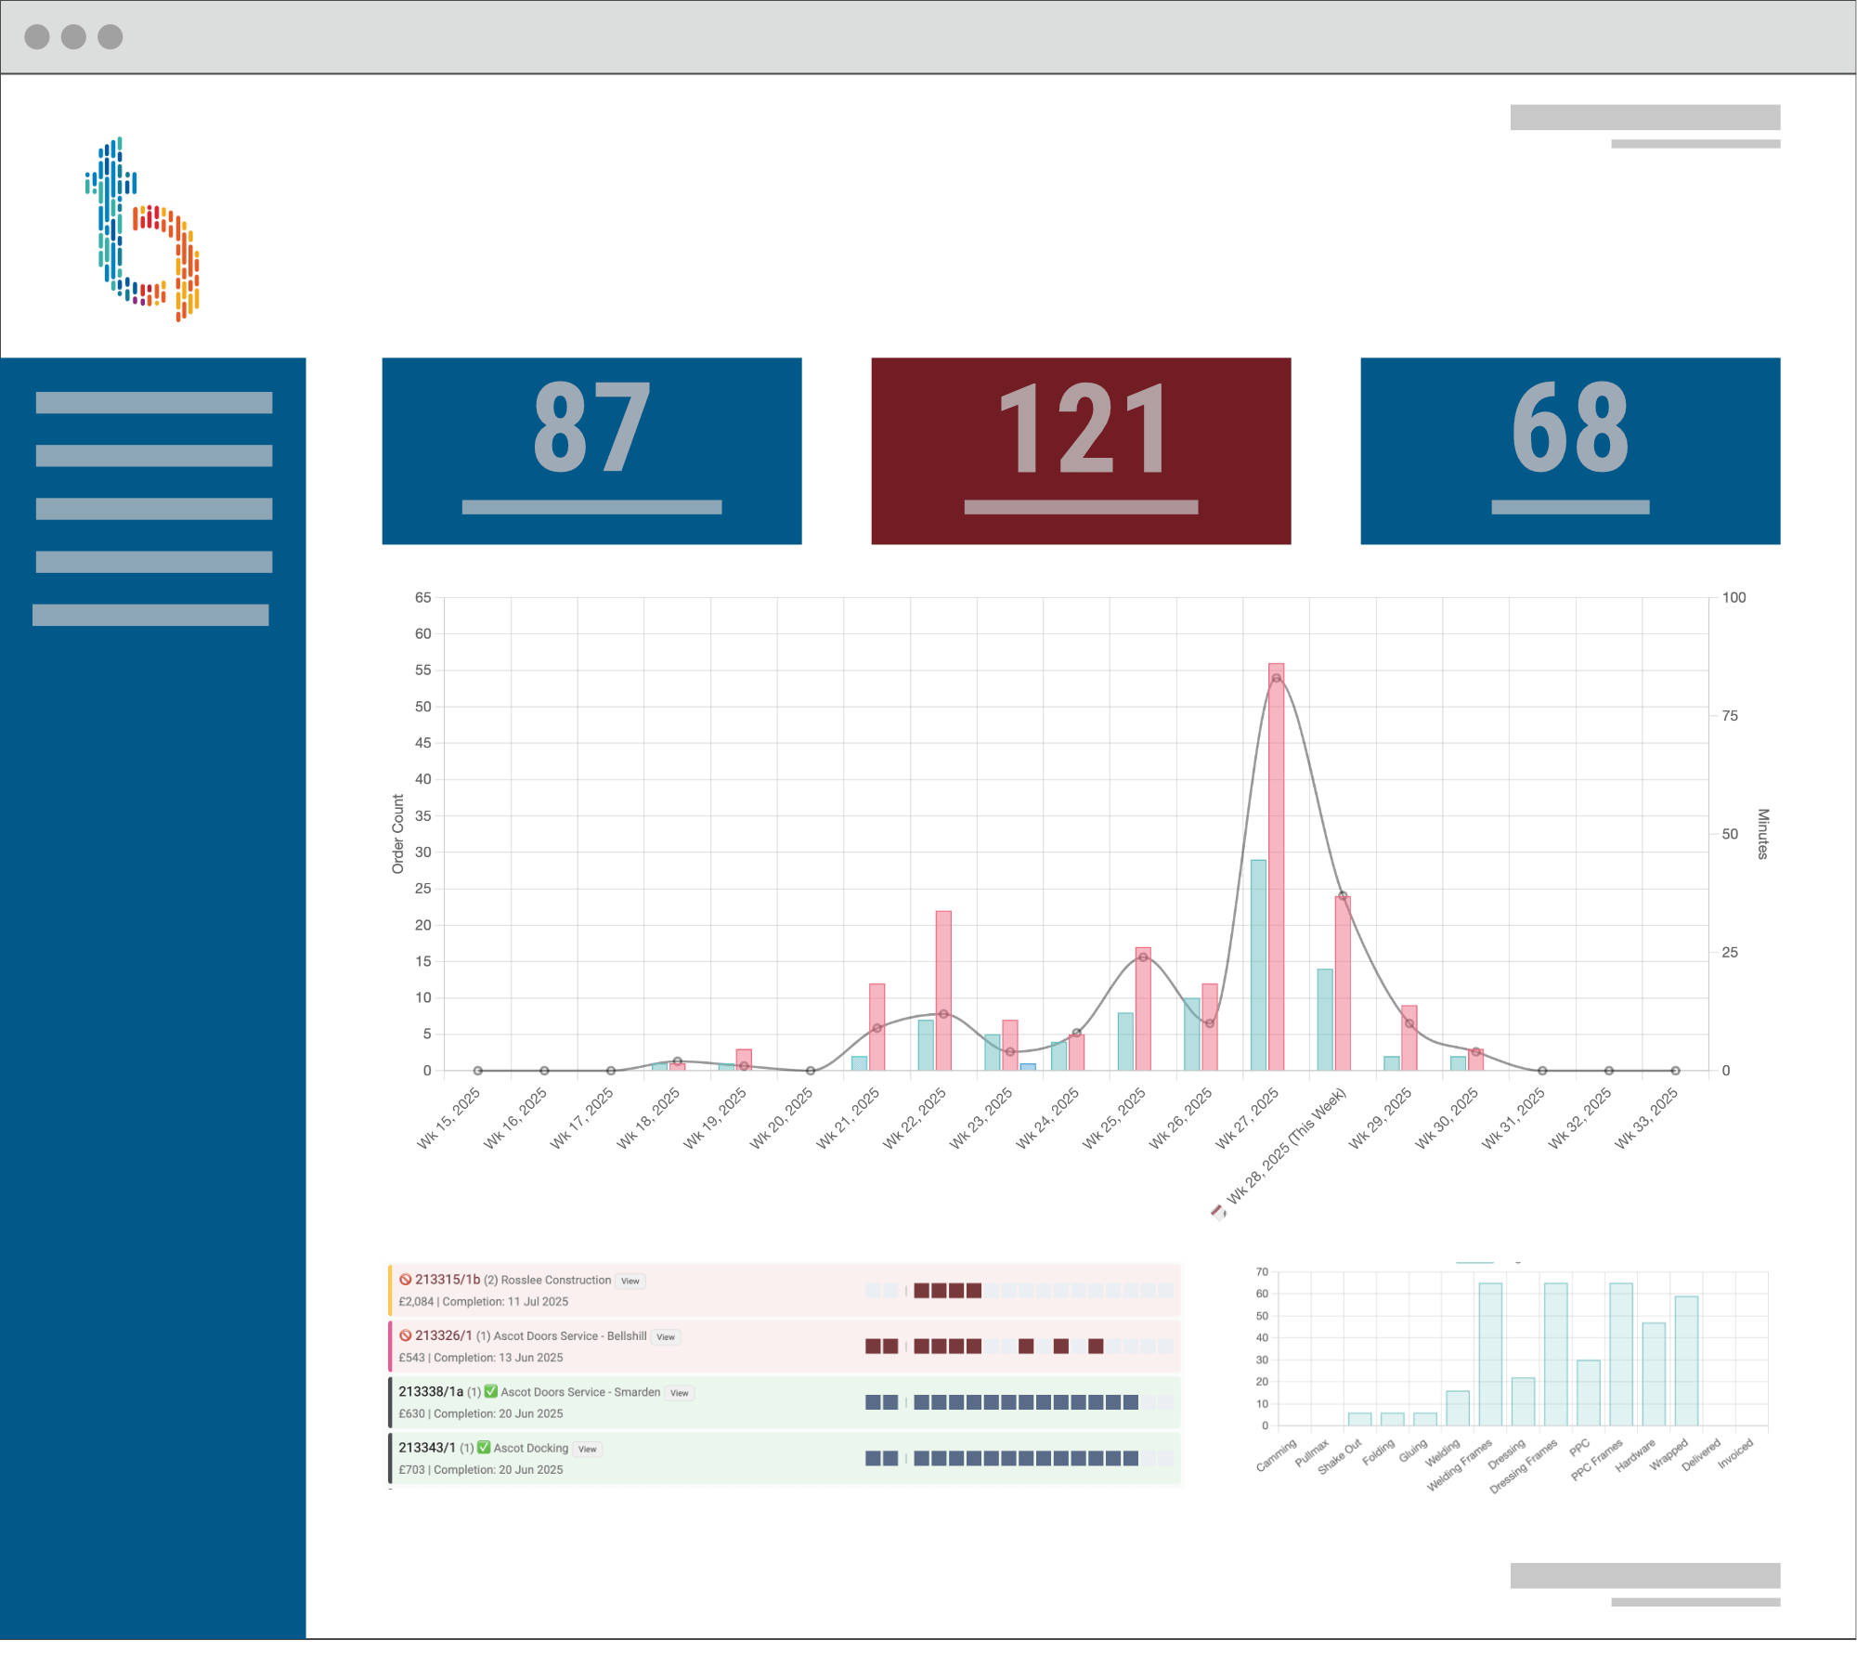The width and height of the screenshot is (1857, 1653).
Task: Click the Welding Frames bar in stage chart
Action: click(x=1489, y=1354)
